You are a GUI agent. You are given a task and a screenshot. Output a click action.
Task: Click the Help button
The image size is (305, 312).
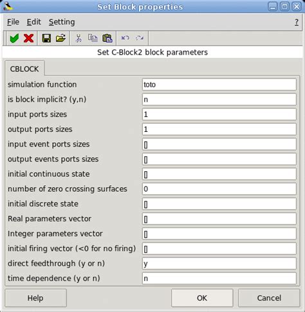pyautogui.click(x=35, y=298)
